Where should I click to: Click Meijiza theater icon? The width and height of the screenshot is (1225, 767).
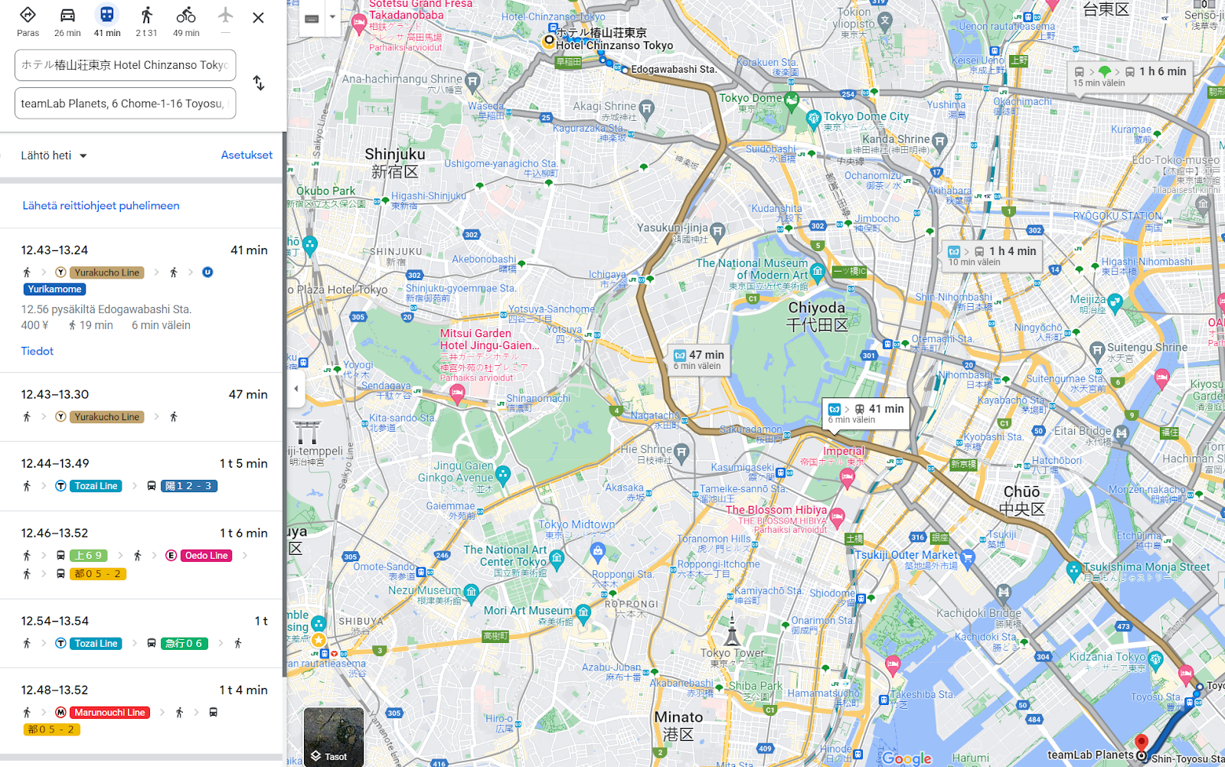click(x=1115, y=302)
